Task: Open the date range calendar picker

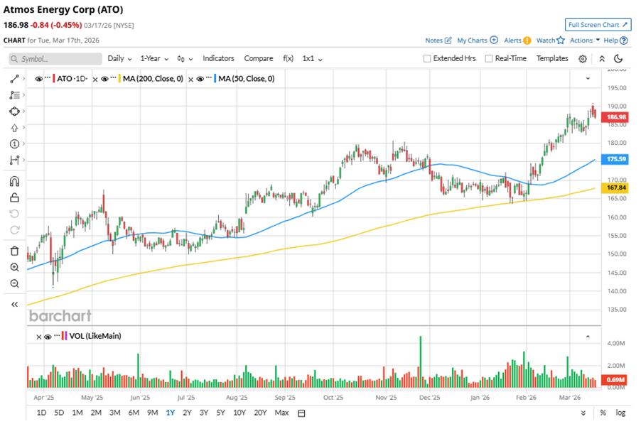Action: coord(301,413)
